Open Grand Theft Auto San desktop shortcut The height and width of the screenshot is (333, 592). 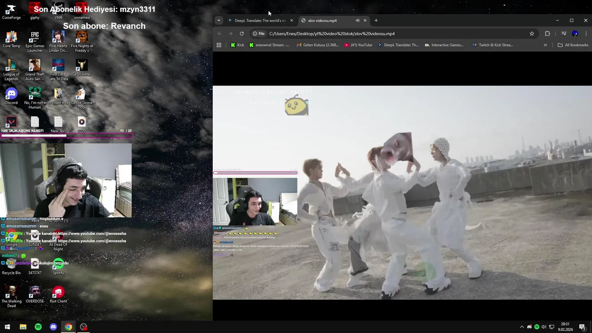click(35, 70)
